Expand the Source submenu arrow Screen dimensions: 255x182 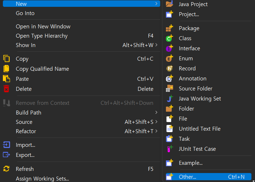coord(156,122)
